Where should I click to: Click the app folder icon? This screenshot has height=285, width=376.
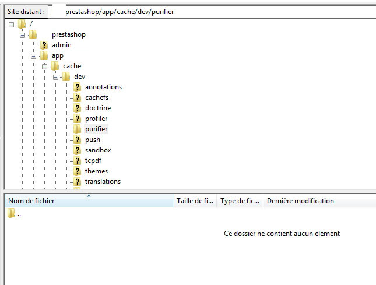(x=44, y=55)
